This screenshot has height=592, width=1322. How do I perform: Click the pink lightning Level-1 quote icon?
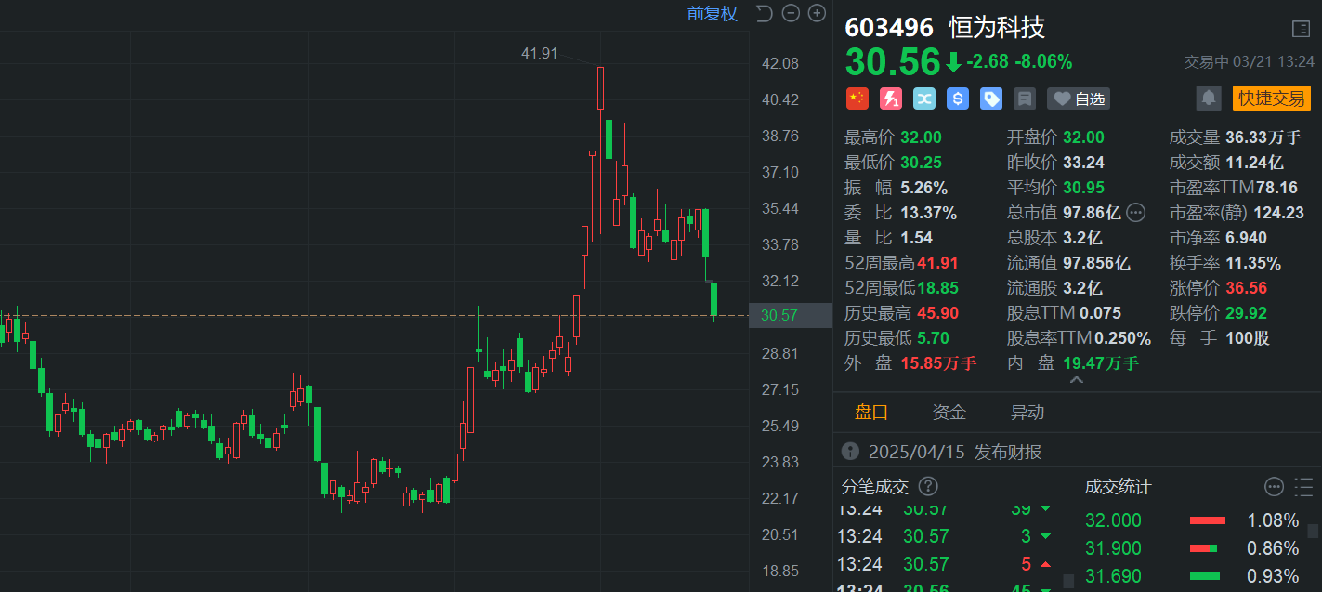(x=890, y=99)
